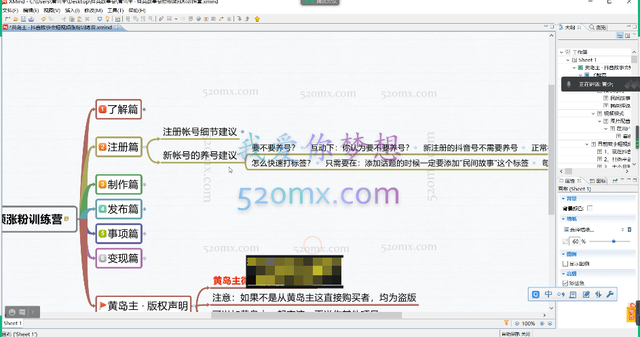The width and height of the screenshot is (640, 337).
Task: Click the input method punctuation icon
Action: point(561,294)
